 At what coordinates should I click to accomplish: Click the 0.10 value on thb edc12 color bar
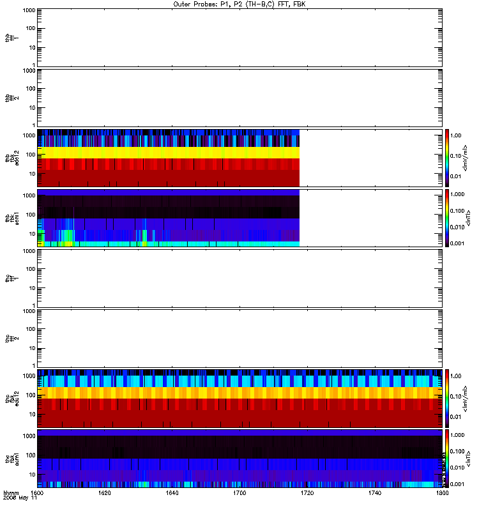[456, 156]
